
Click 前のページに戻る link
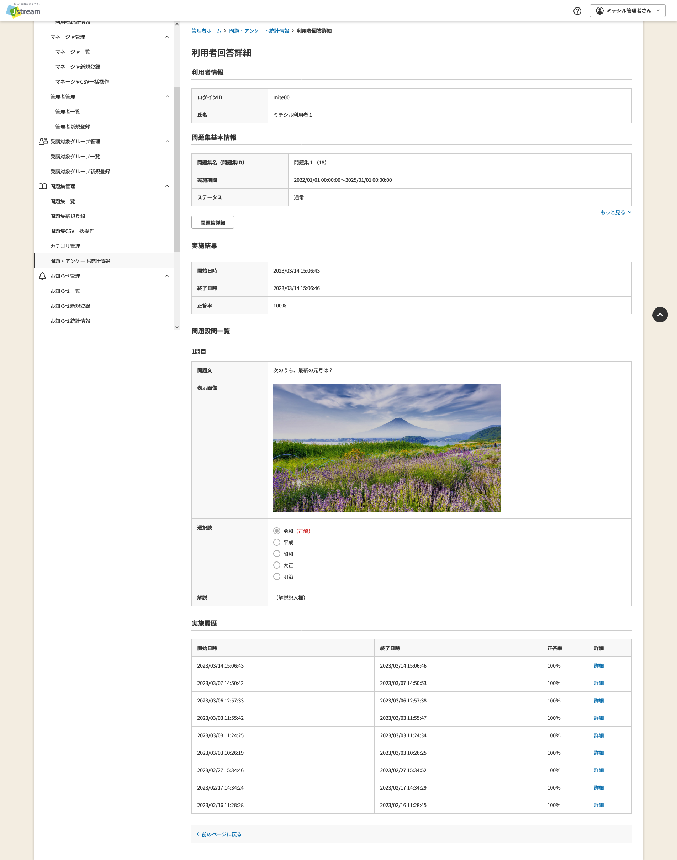tap(222, 834)
